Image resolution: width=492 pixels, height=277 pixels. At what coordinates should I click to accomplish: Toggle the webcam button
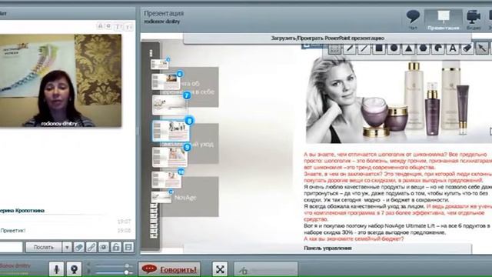[74, 269]
